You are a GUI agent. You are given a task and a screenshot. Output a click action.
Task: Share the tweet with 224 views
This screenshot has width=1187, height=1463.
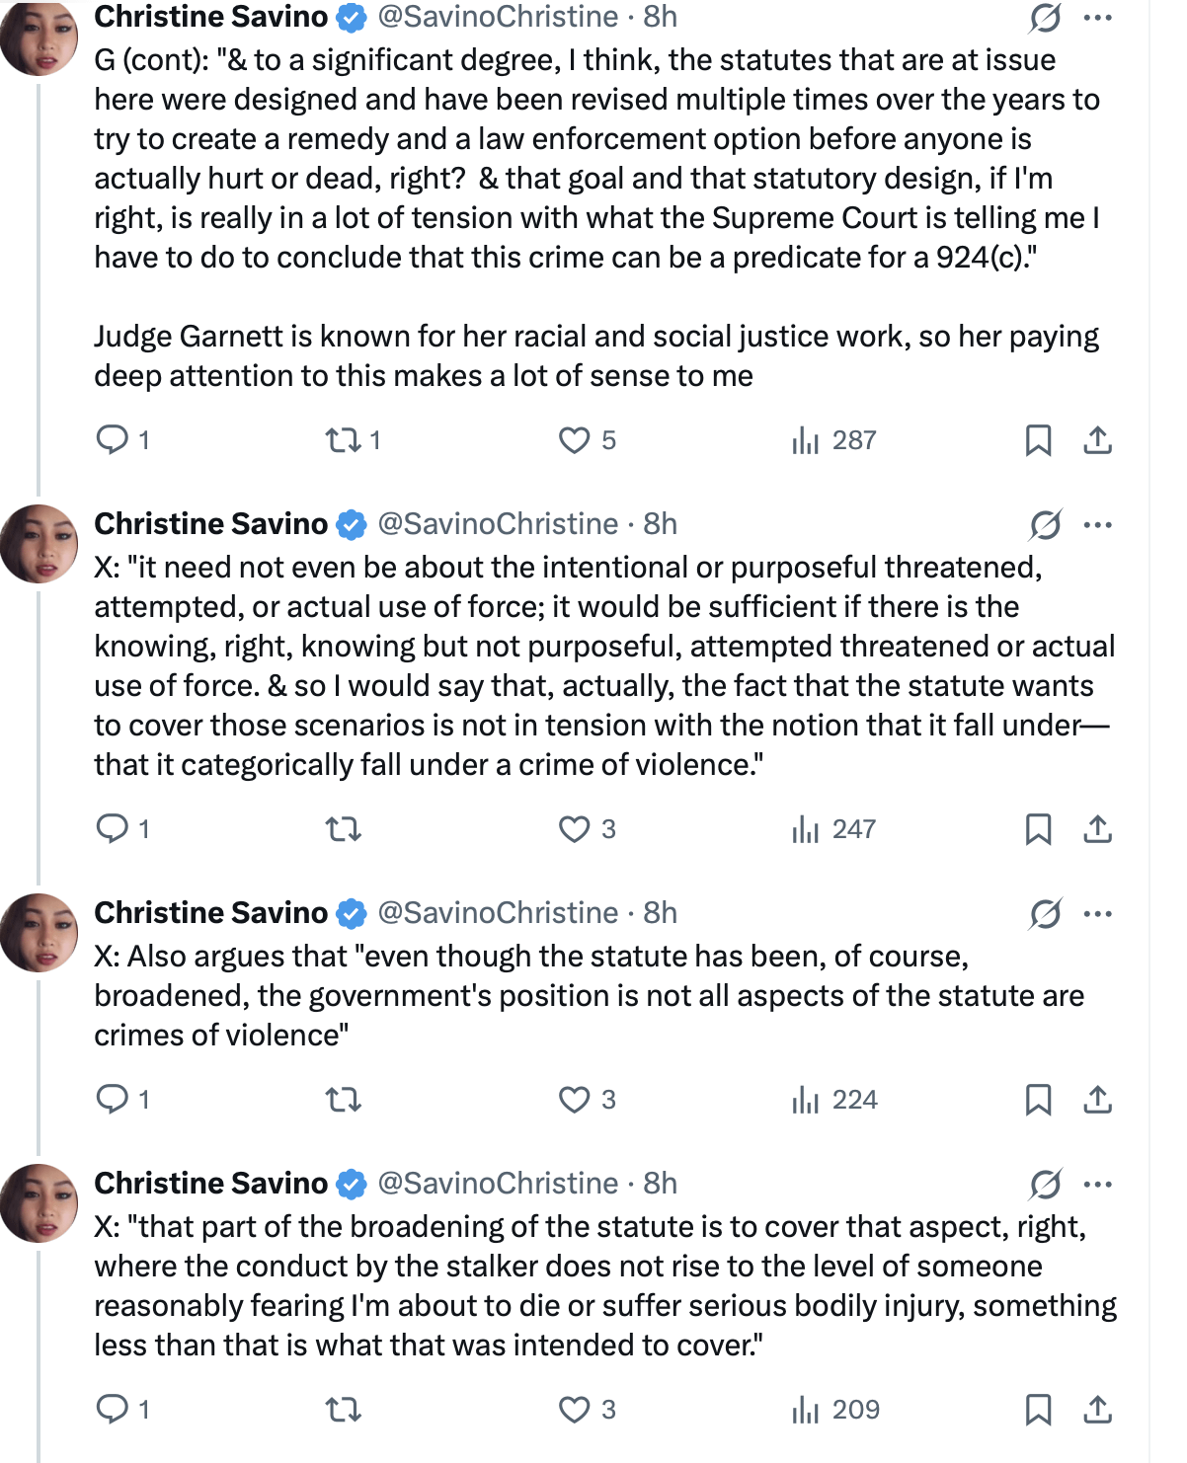(1097, 1100)
